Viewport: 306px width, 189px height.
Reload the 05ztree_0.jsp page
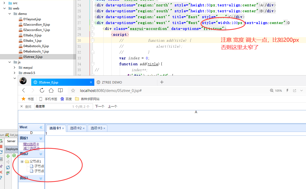tap(42, 90)
